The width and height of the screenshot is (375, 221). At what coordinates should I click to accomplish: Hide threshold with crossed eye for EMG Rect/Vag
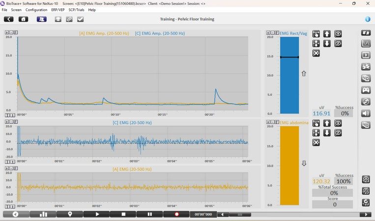pos(338,44)
